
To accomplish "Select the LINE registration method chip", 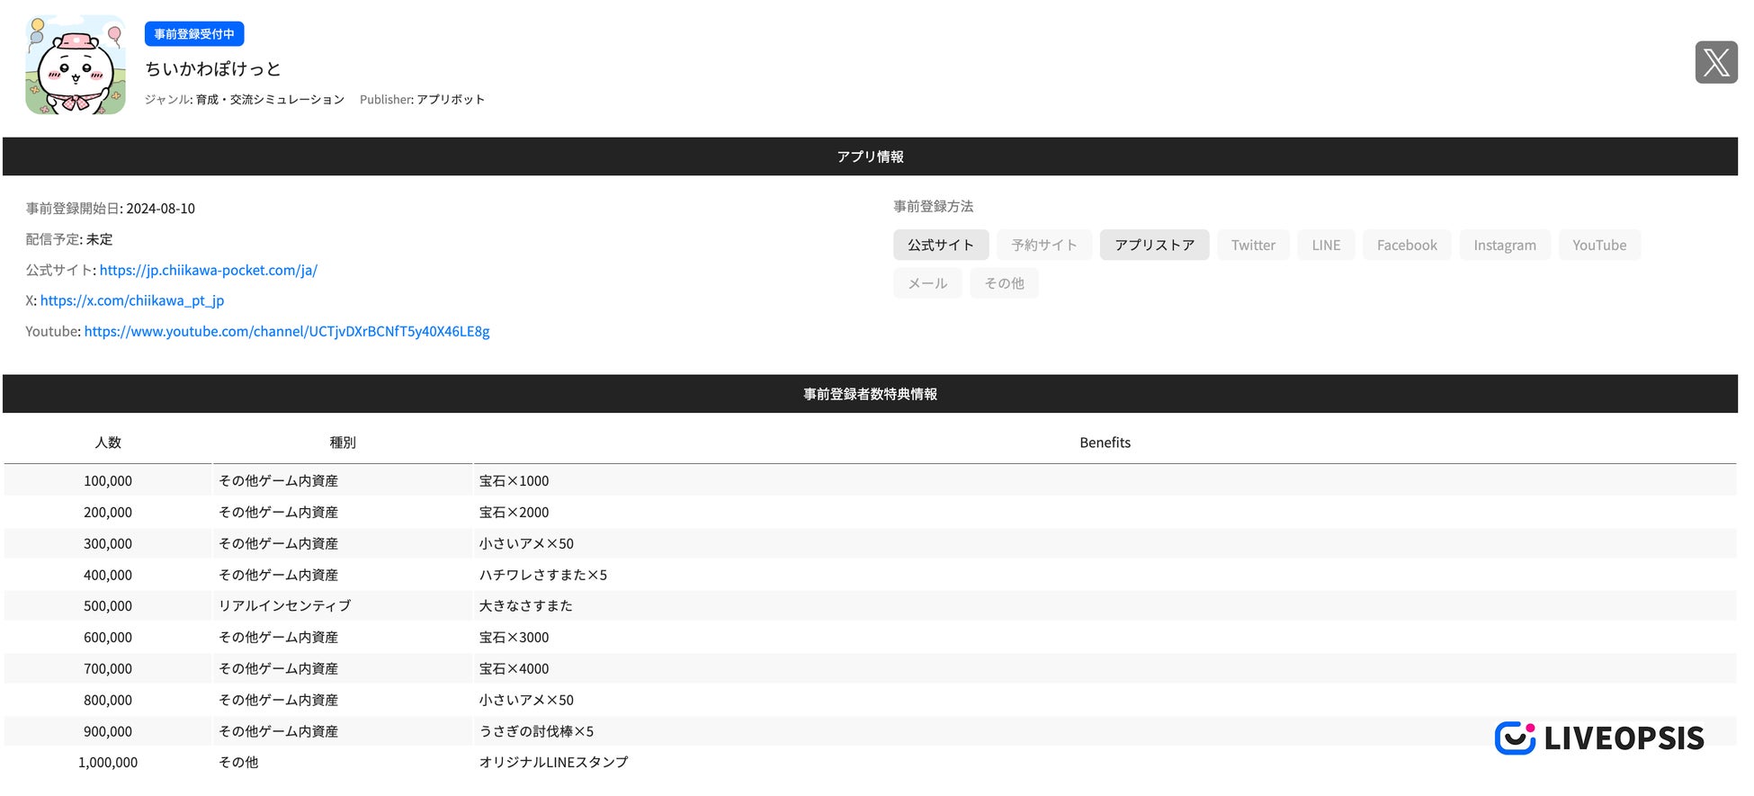I will [x=1326, y=245].
